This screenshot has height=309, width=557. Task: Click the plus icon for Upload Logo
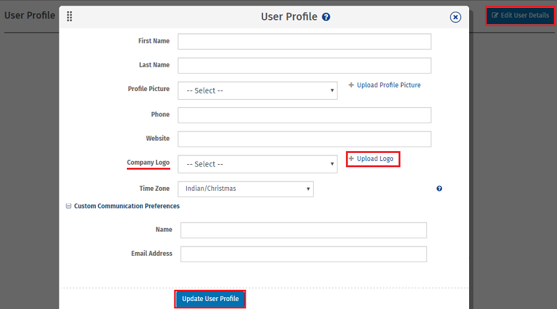pyautogui.click(x=352, y=159)
